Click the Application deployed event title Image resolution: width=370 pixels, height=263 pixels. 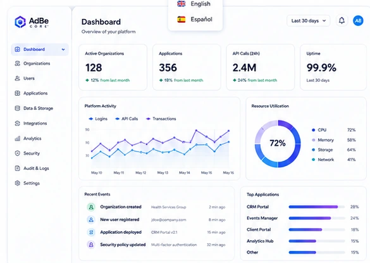[x=121, y=232]
